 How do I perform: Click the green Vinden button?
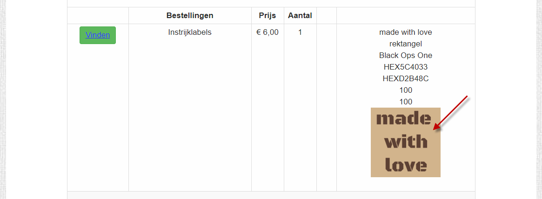coord(98,35)
